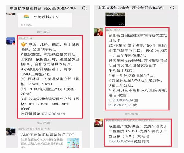
Task: Open the 生物领域Club account logo
Action: [x=26, y=17]
